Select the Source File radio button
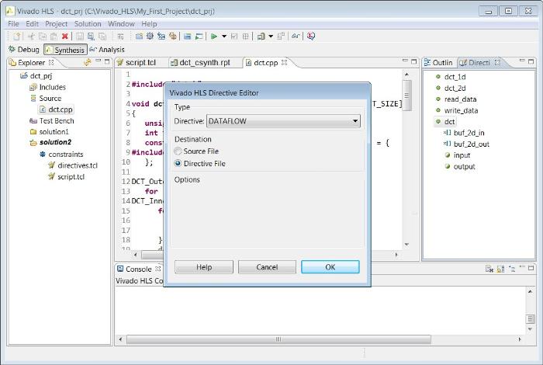This screenshot has height=365, width=543. click(179, 151)
